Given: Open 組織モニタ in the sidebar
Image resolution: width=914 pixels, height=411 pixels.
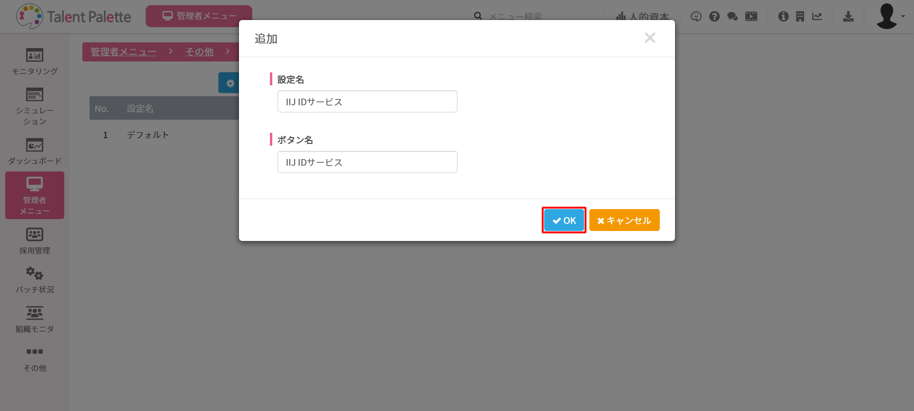Looking at the screenshot, I should (35, 319).
